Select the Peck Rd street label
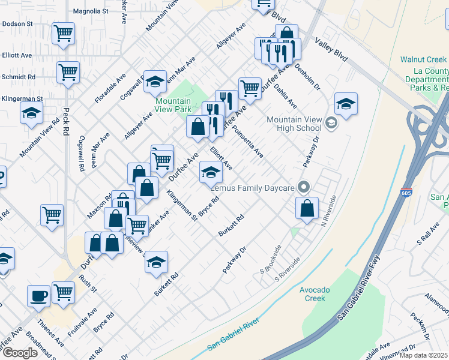449x360 pixels. [66, 122]
